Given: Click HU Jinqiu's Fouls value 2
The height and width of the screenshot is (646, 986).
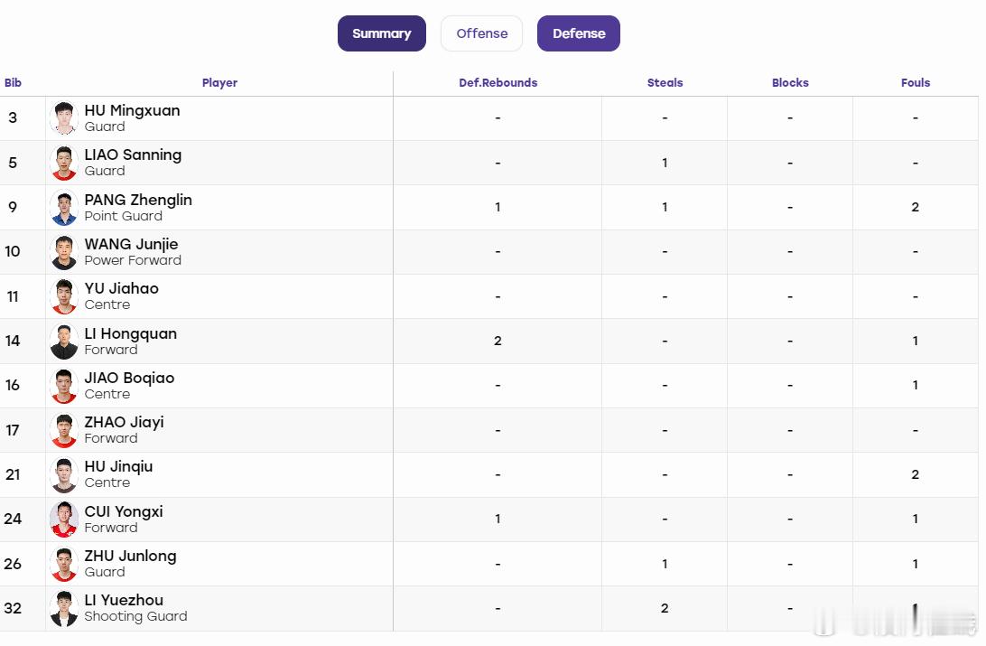Looking at the screenshot, I should pos(915,475).
